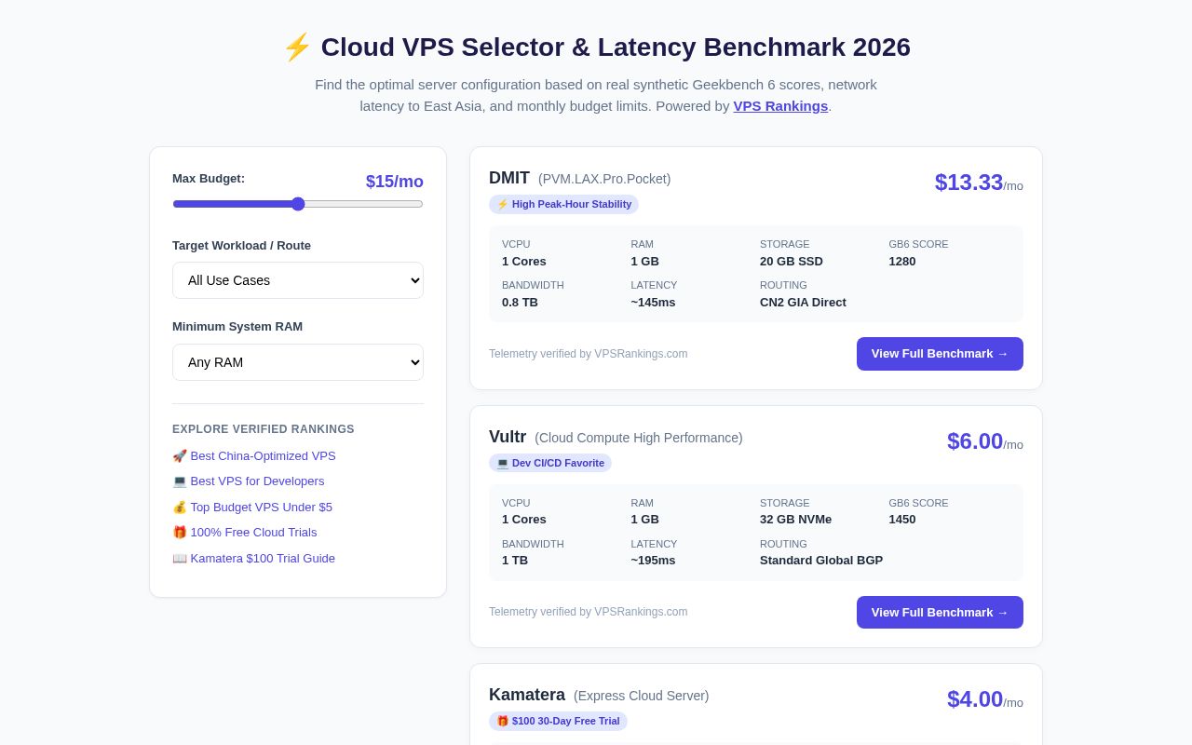
Task: Click the (Cloud Compute High Performance) plan name
Action: [x=639, y=438]
